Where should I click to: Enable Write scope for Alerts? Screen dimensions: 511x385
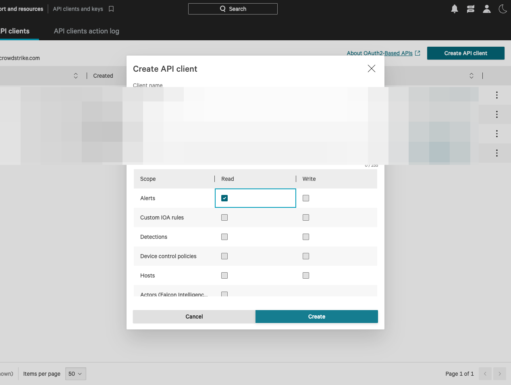(x=306, y=198)
